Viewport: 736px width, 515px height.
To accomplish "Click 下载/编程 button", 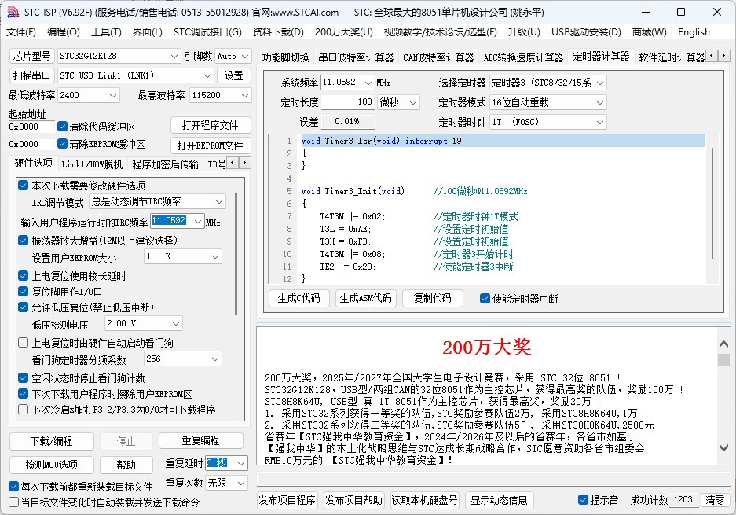I will [52, 441].
